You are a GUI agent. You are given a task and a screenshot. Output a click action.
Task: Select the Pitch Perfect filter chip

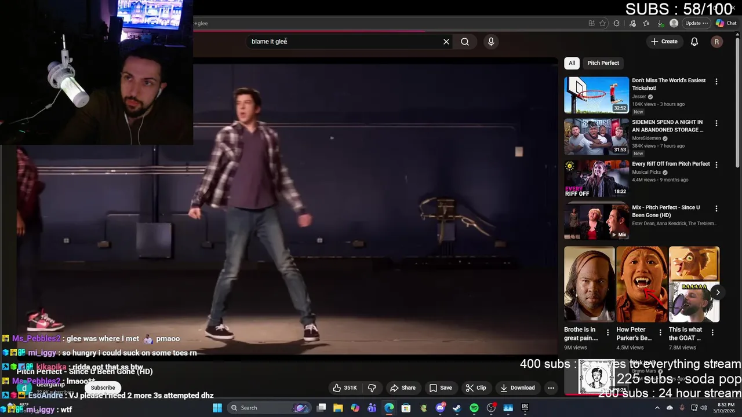pyautogui.click(x=603, y=63)
